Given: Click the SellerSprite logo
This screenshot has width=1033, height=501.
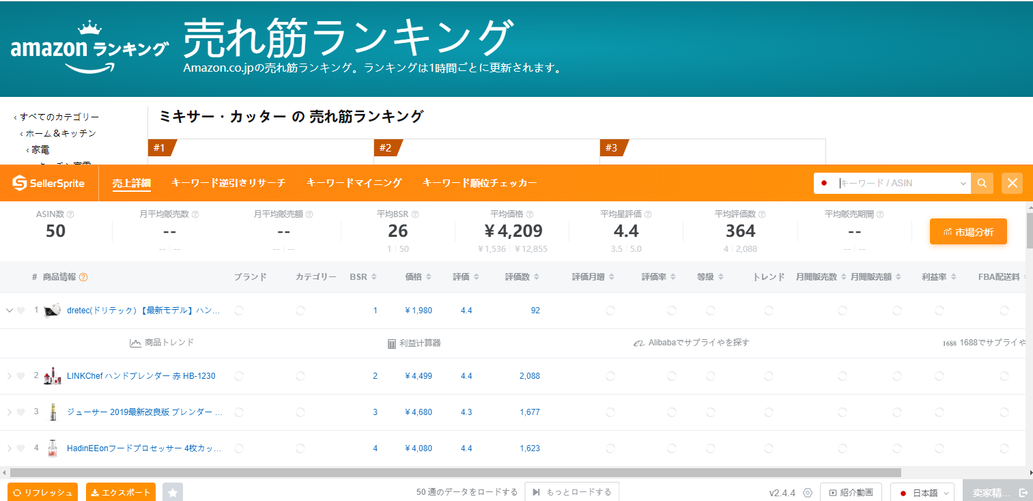Looking at the screenshot, I should [48, 183].
